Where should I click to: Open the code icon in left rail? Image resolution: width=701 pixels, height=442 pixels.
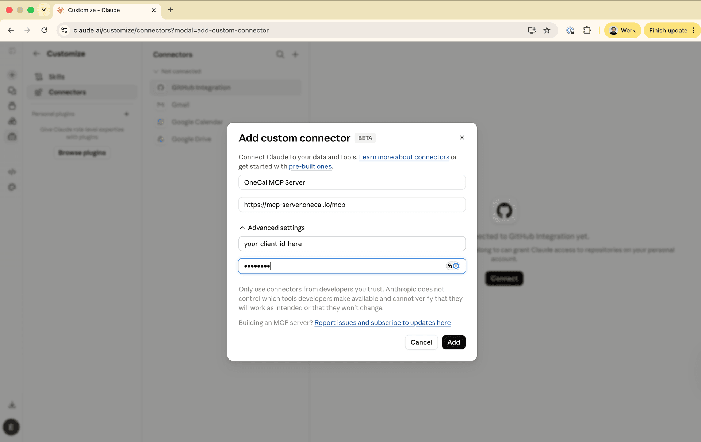coord(12,172)
